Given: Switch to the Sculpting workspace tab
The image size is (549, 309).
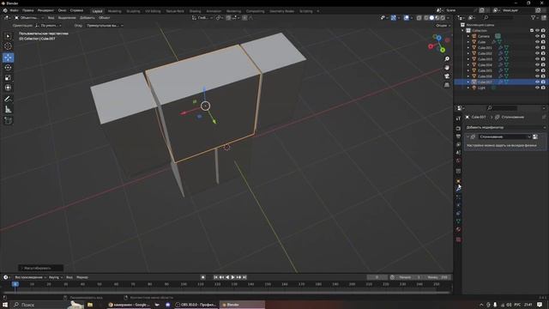Looking at the screenshot, I should [133, 11].
